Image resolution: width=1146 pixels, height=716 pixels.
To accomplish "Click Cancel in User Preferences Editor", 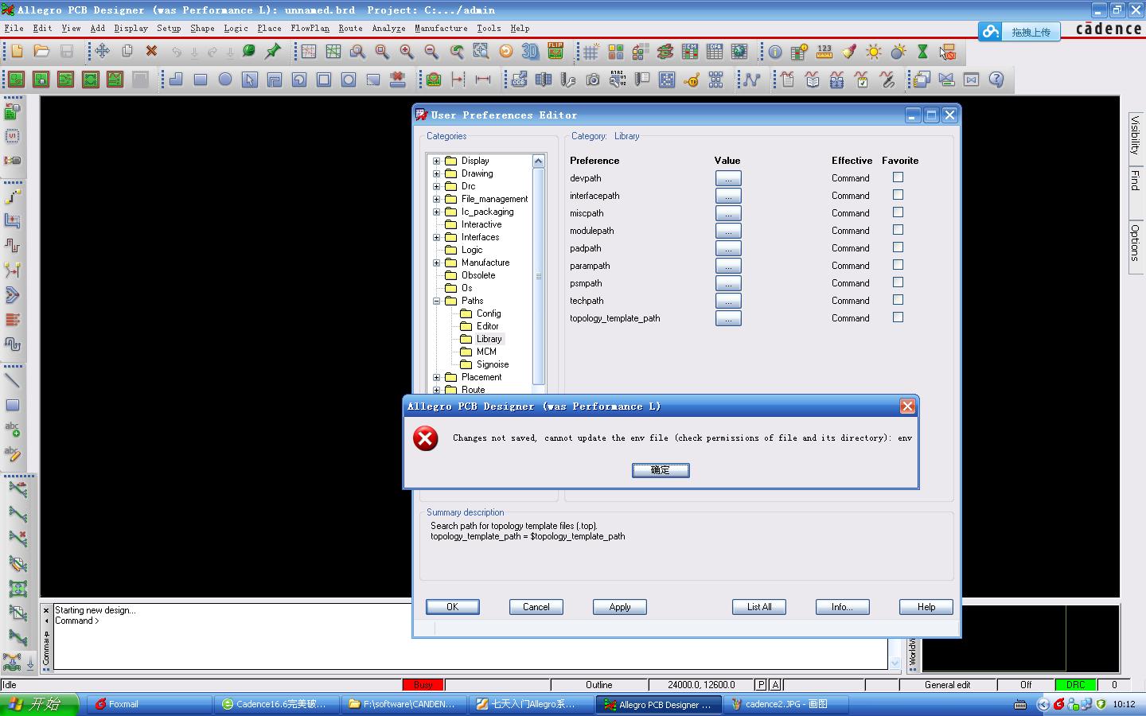I will [x=536, y=607].
